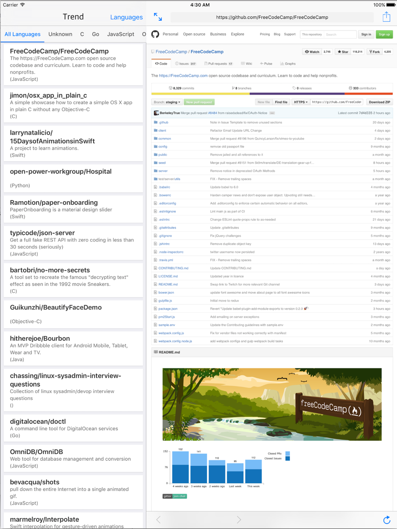Click the New file button
The image size is (397, 529).
(x=264, y=102)
